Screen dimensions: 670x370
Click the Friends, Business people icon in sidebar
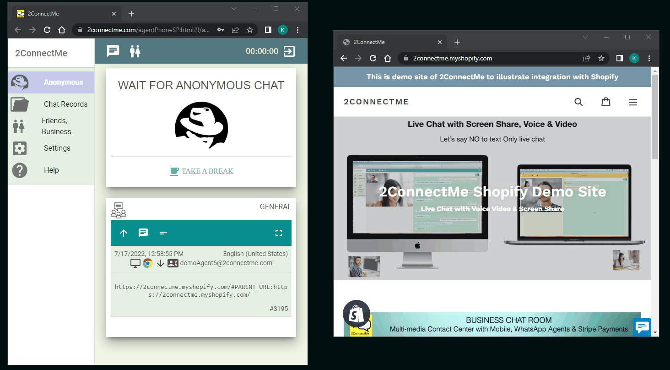pos(19,126)
